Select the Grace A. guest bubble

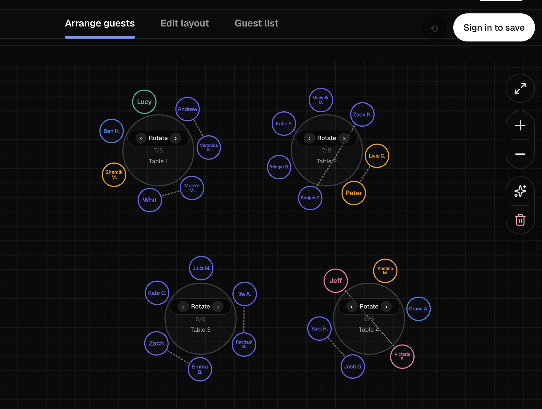click(418, 309)
